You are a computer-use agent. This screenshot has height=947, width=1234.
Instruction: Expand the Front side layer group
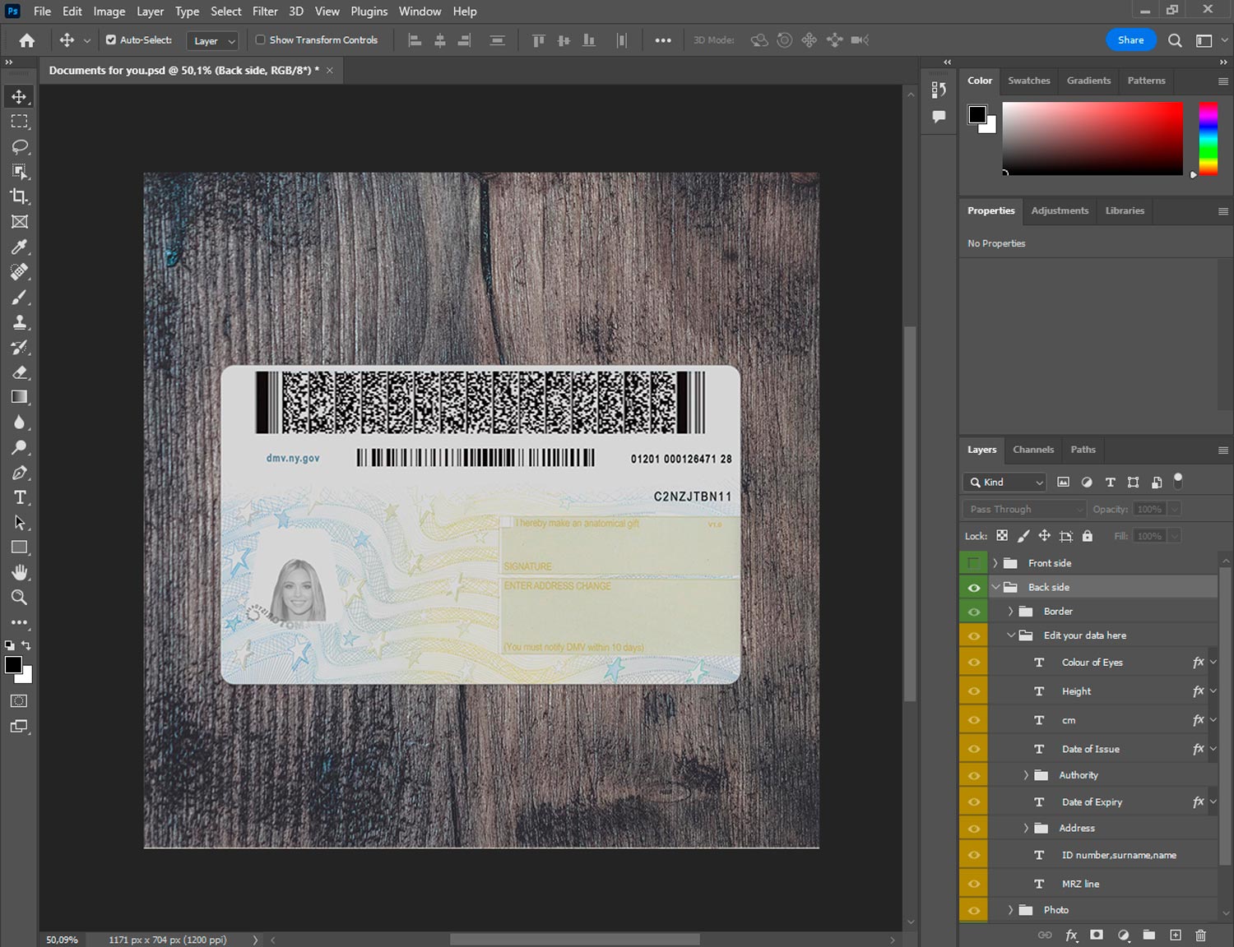[x=995, y=563]
